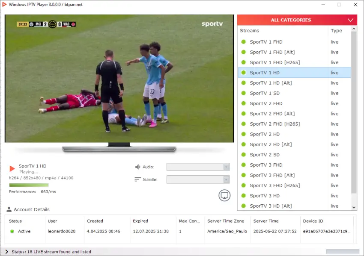This screenshot has width=364, height=256.
Task: Click the green Active status indicator
Action: [x=12, y=231]
